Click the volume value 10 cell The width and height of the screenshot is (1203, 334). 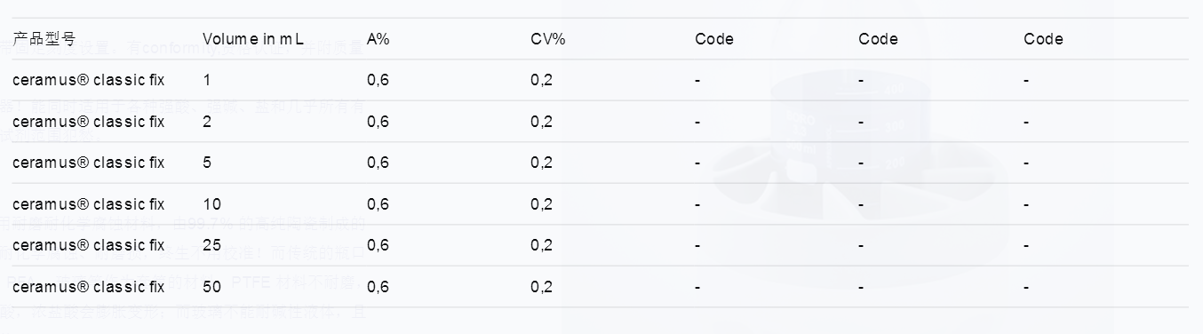(x=211, y=204)
